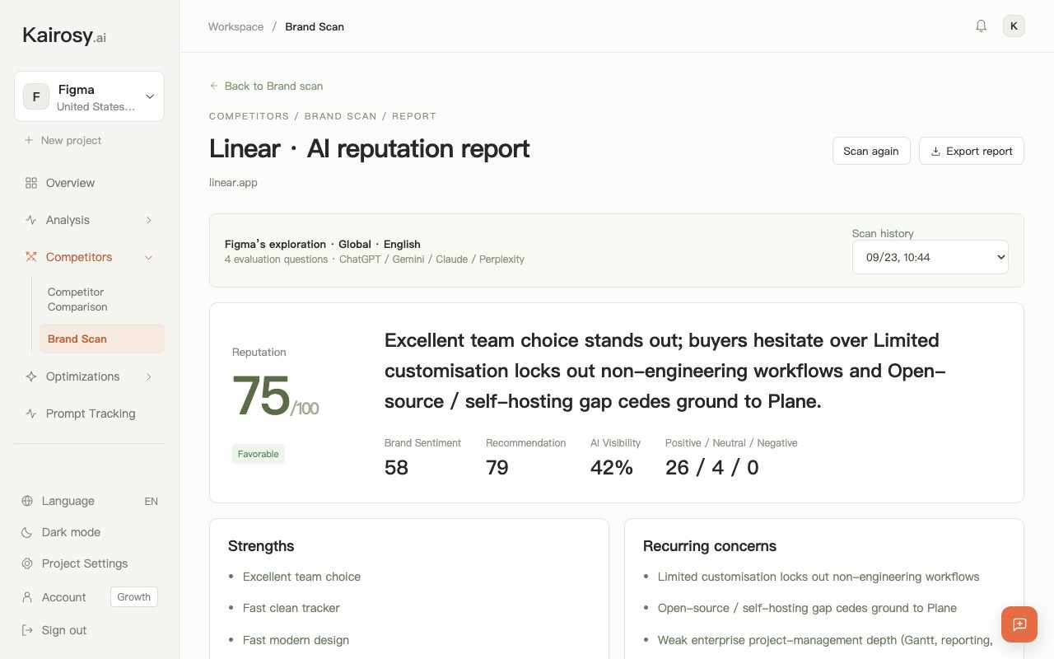1054x659 pixels.
Task: Click the Overview grid icon
Action: point(31,183)
